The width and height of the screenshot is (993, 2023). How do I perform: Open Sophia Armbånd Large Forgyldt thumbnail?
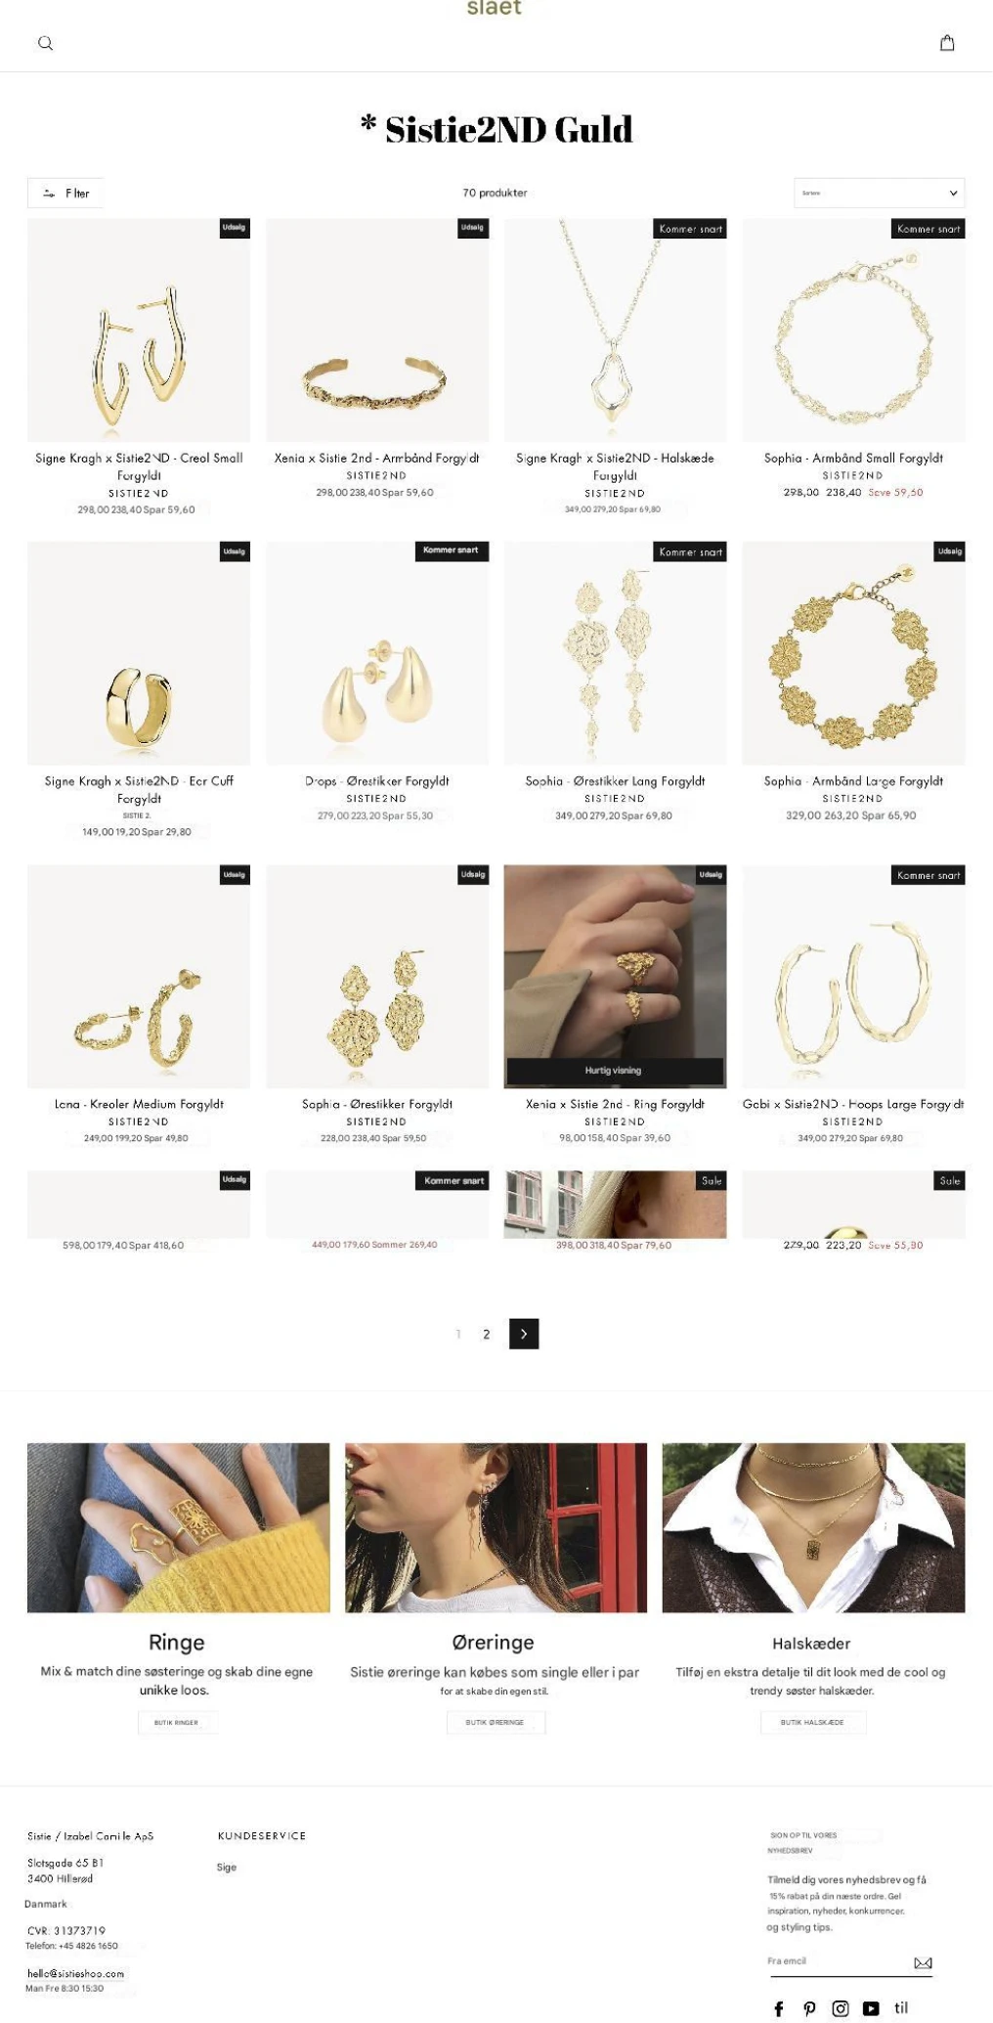click(x=853, y=653)
